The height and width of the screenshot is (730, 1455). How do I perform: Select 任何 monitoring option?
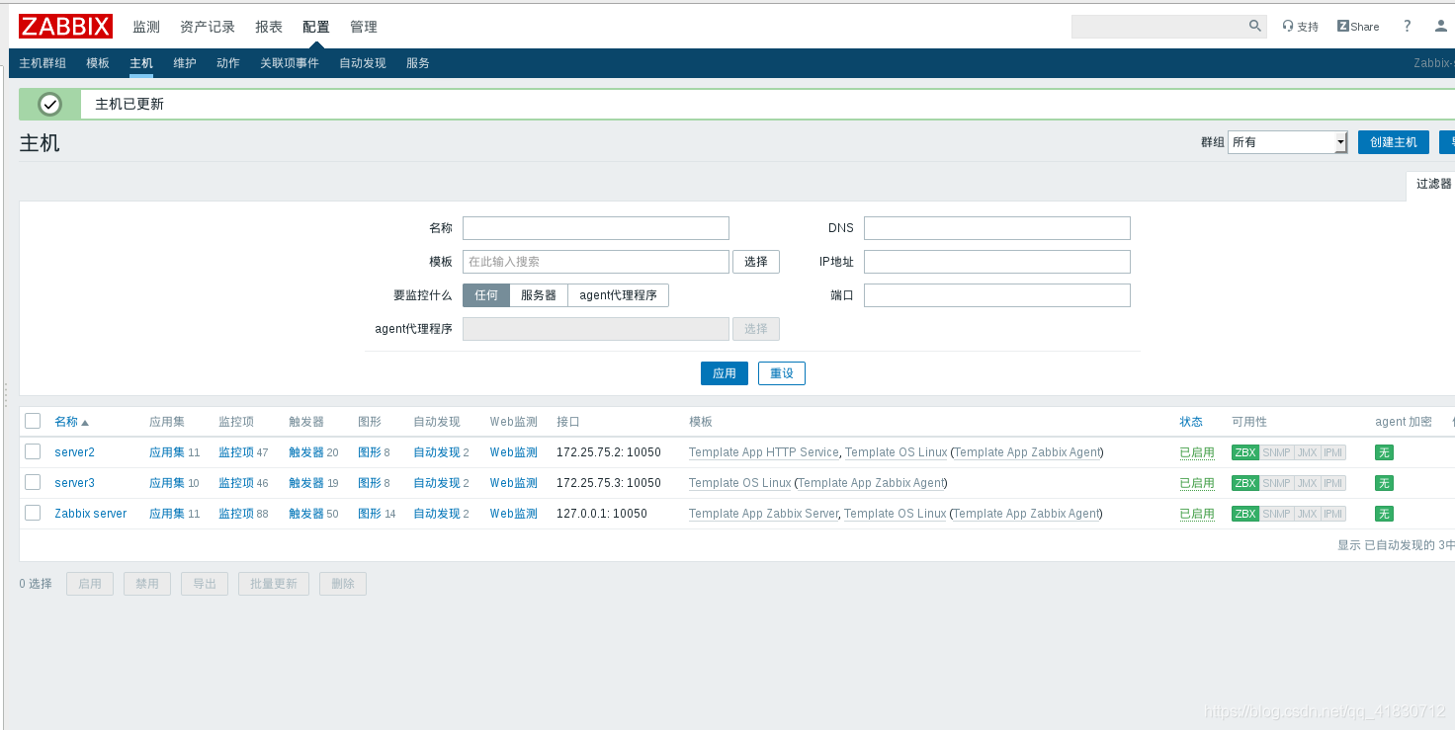click(x=486, y=295)
